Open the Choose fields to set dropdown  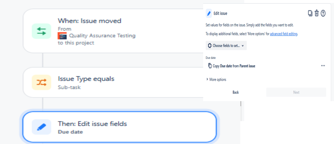click(226, 46)
